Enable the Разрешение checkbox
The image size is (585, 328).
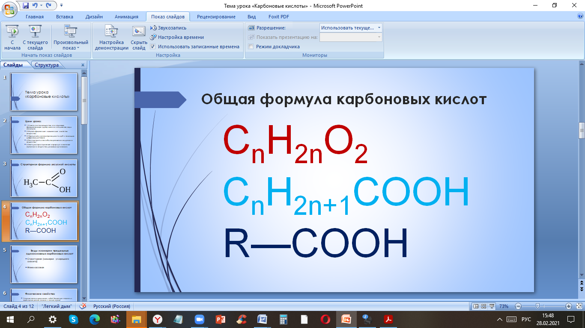(x=251, y=28)
